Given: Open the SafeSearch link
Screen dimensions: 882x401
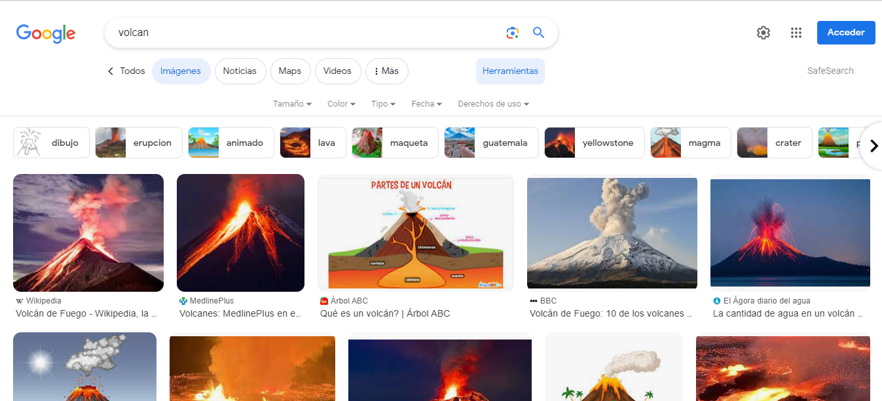Looking at the screenshot, I should 830,71.
